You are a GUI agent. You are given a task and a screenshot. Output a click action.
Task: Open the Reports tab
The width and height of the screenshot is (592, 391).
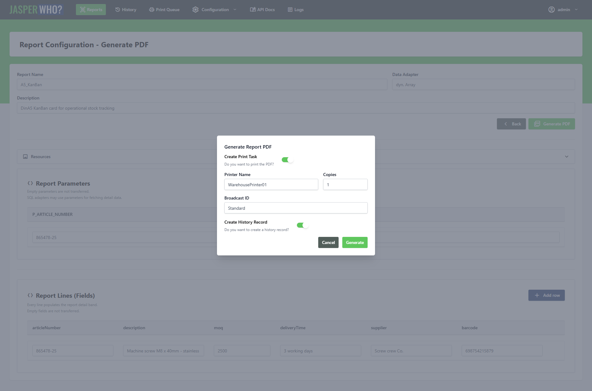[91, 10]
